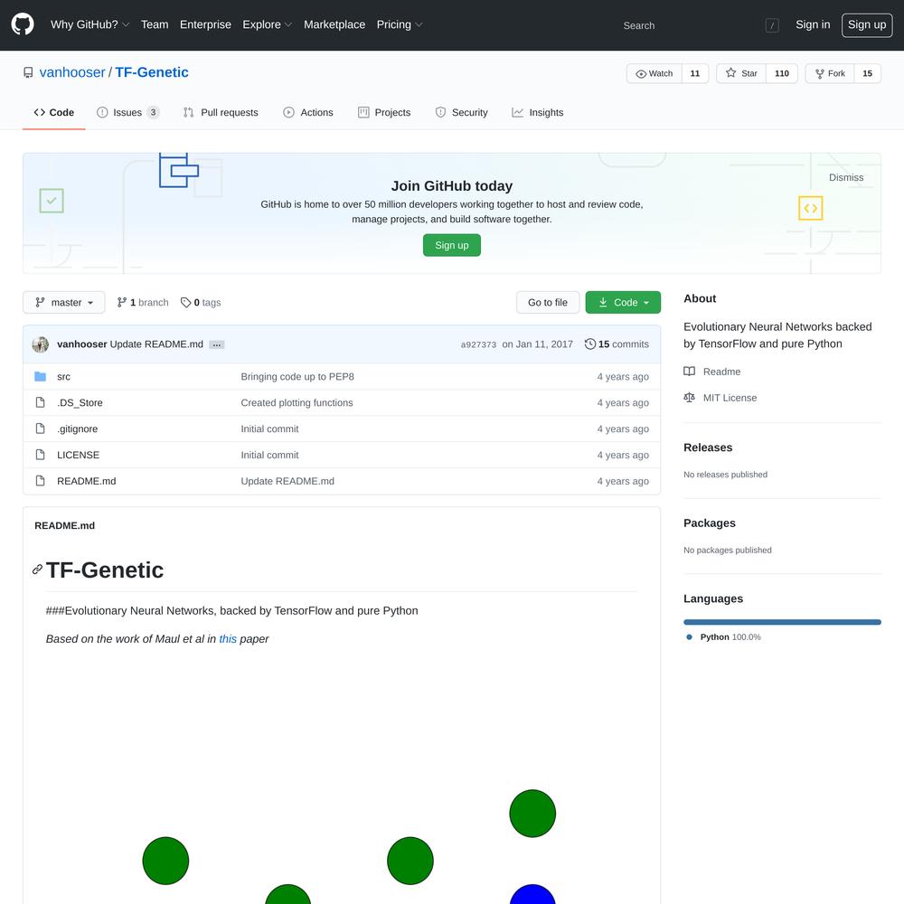Open the master branch dropdown
The height and width of the screenshot is (904, 904).
(x=64, y=303)
